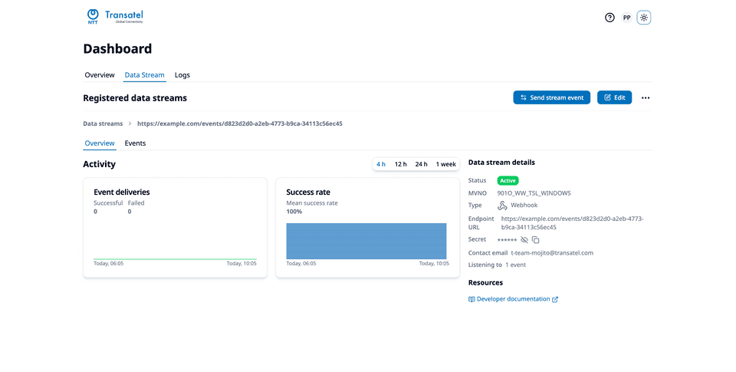This screenshot has width=736, height=372.
Task: Click the blue Success rate chart bar
Action: pos(366,241)
